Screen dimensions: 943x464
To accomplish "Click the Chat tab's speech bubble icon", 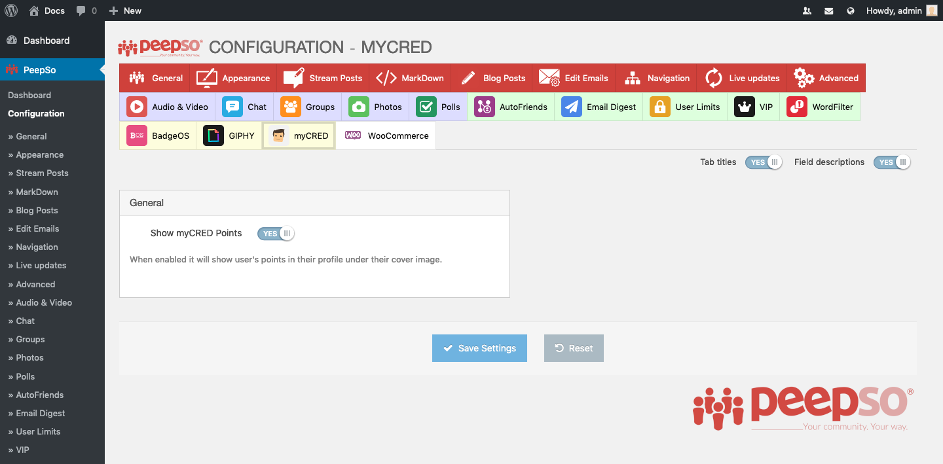I will 232,107.
